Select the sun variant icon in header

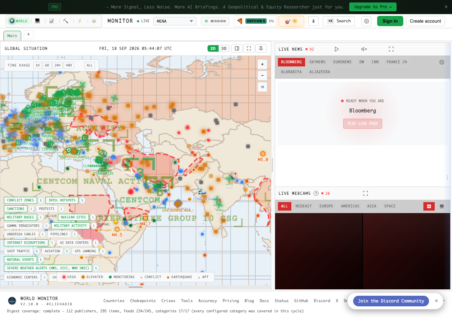tap(94, 21)
